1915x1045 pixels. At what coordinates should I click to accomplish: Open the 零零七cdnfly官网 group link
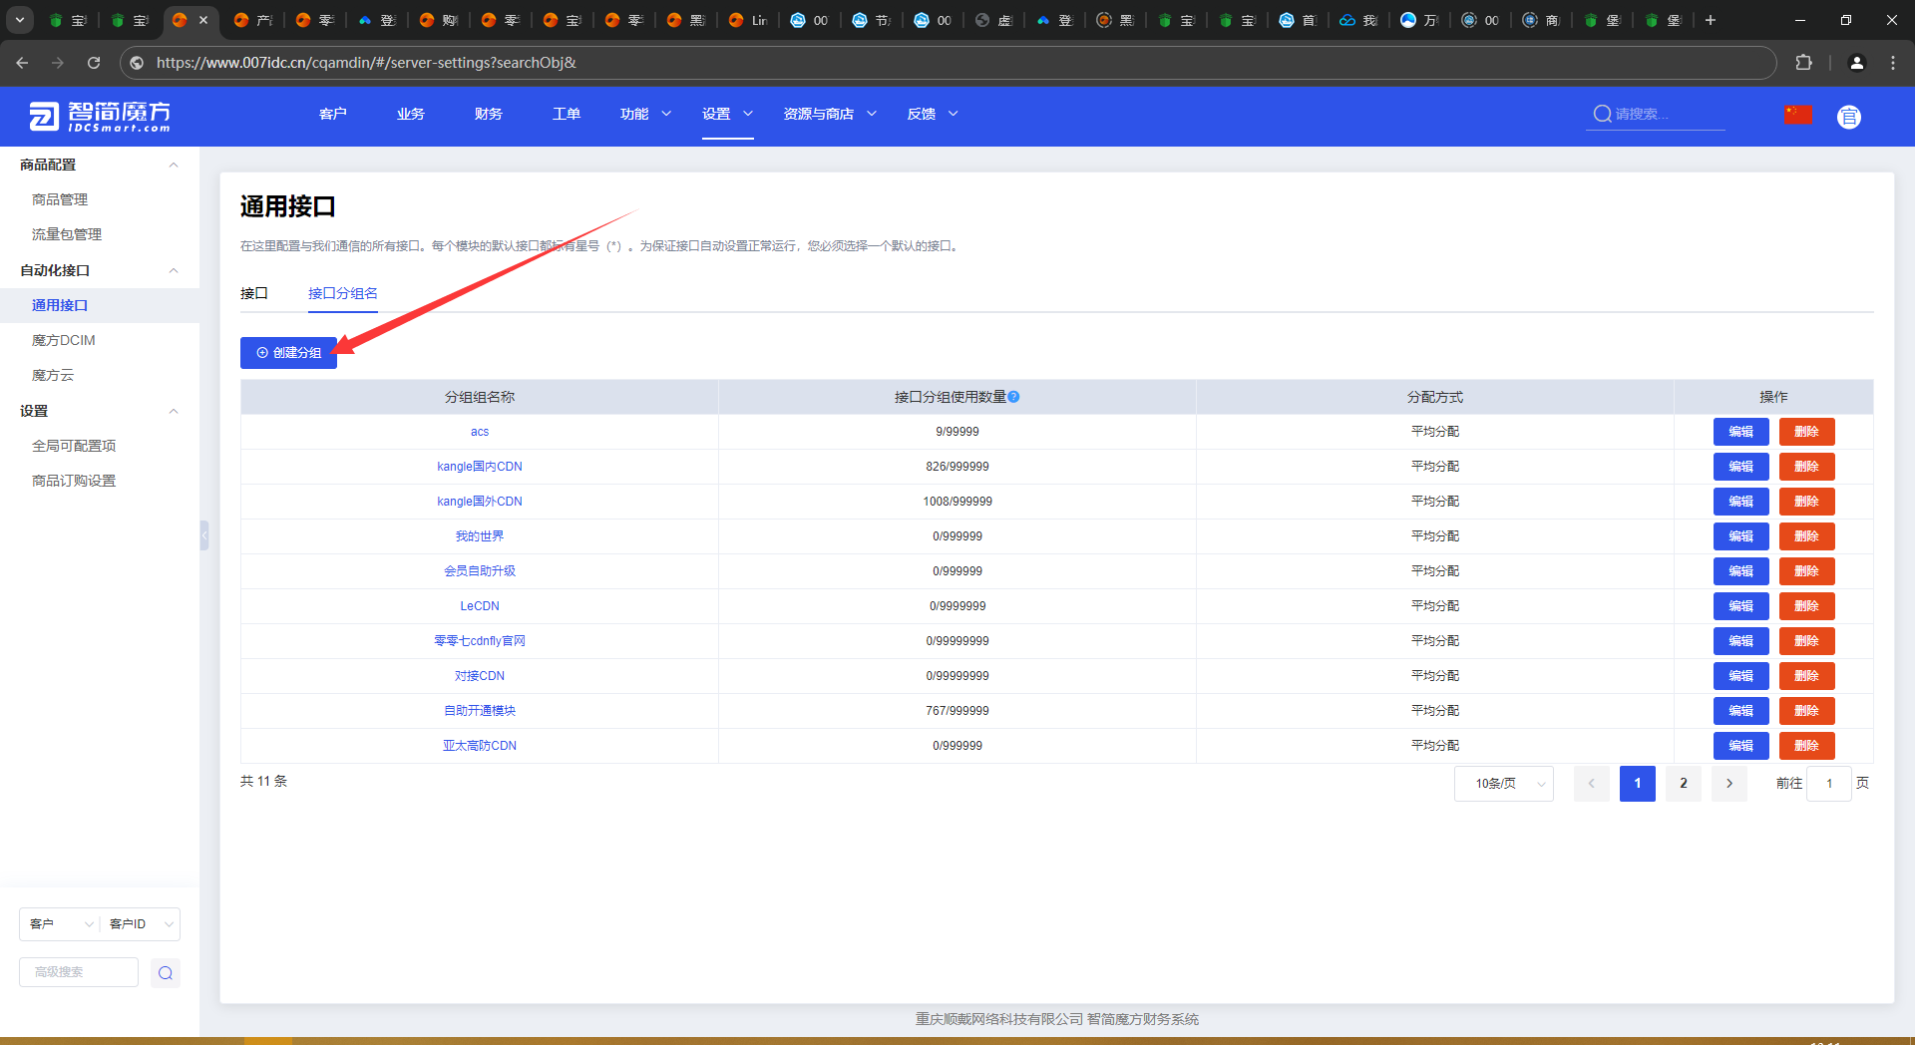coord(480,641)
